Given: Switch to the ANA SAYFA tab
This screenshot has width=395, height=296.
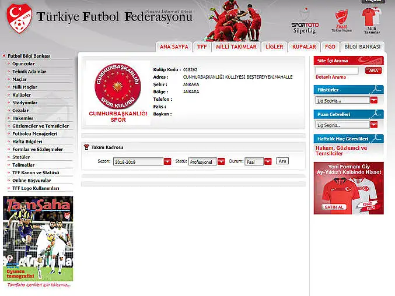Looking at the screenshot, I should coord(173,47).
